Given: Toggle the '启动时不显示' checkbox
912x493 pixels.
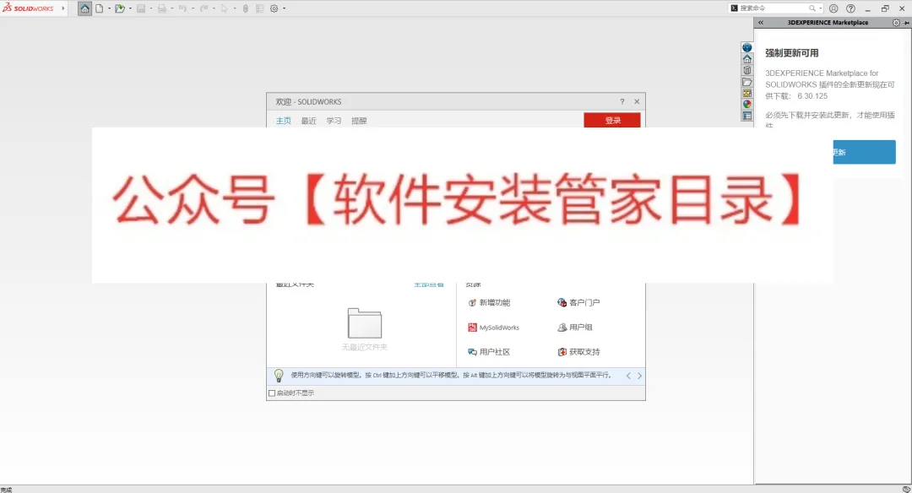Looking at the screenshot, I should pyautogui.click(x=272, y=393).
